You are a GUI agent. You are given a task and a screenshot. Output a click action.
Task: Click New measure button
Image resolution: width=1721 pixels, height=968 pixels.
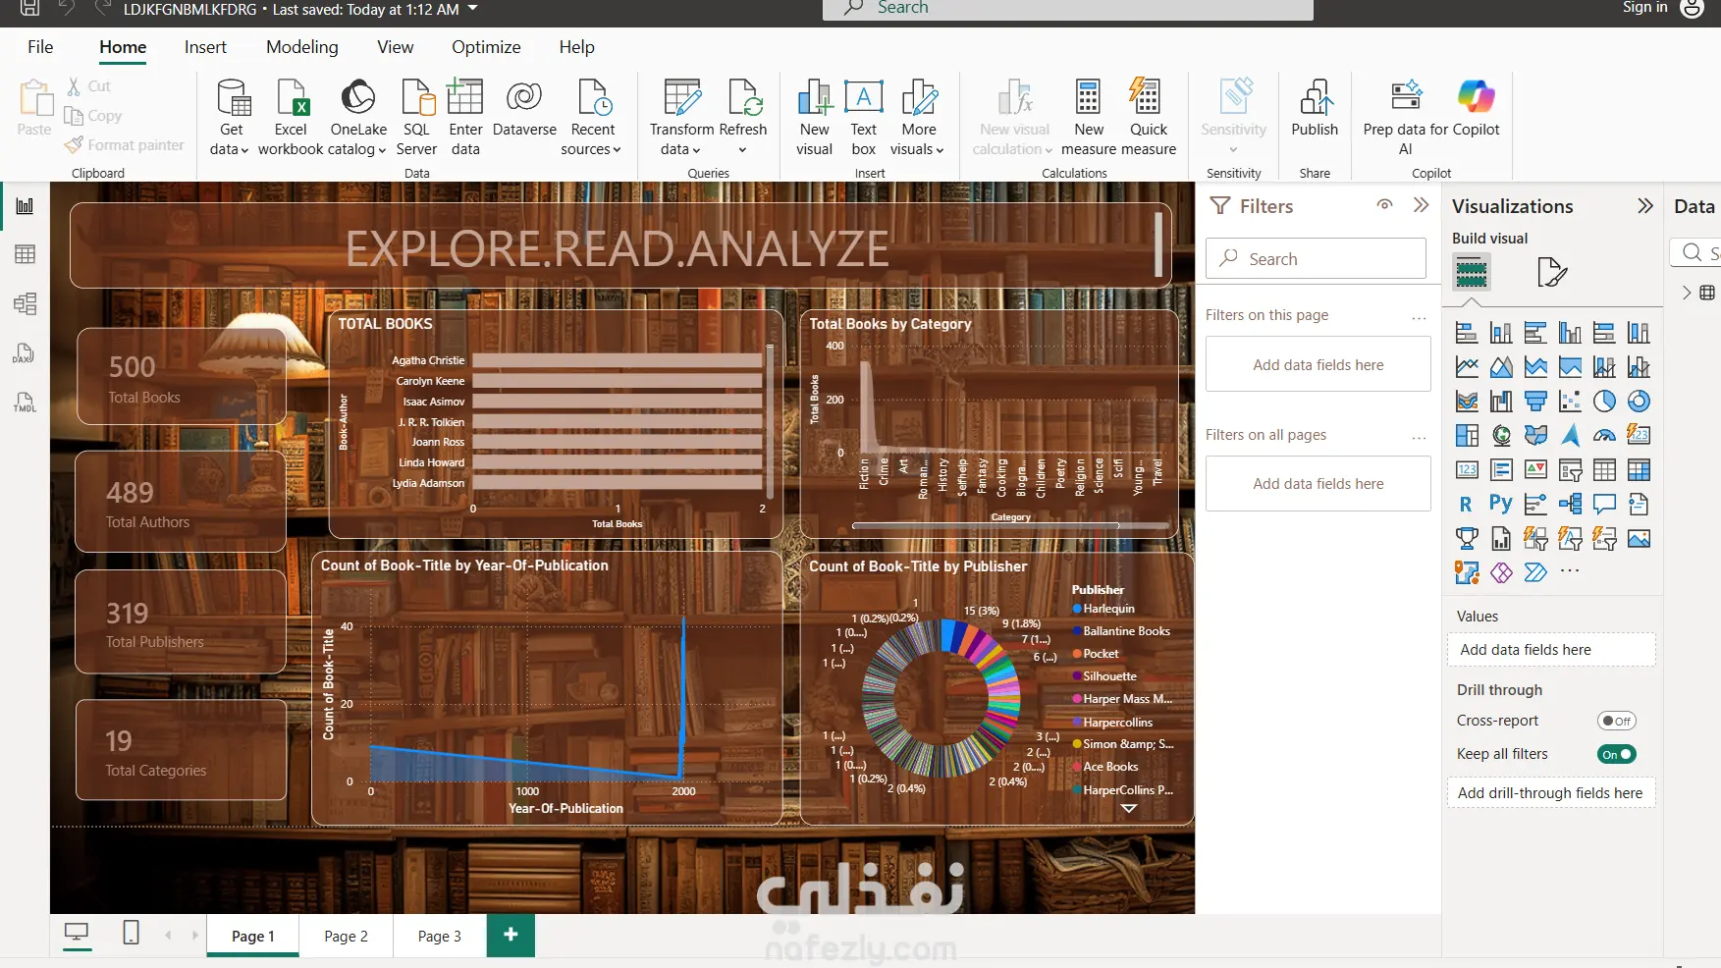(x=1089, y=117)
